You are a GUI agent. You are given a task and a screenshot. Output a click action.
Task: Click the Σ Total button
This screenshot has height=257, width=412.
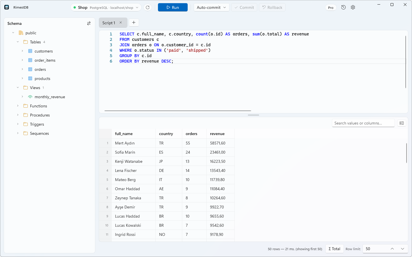[x=334, y=249]
